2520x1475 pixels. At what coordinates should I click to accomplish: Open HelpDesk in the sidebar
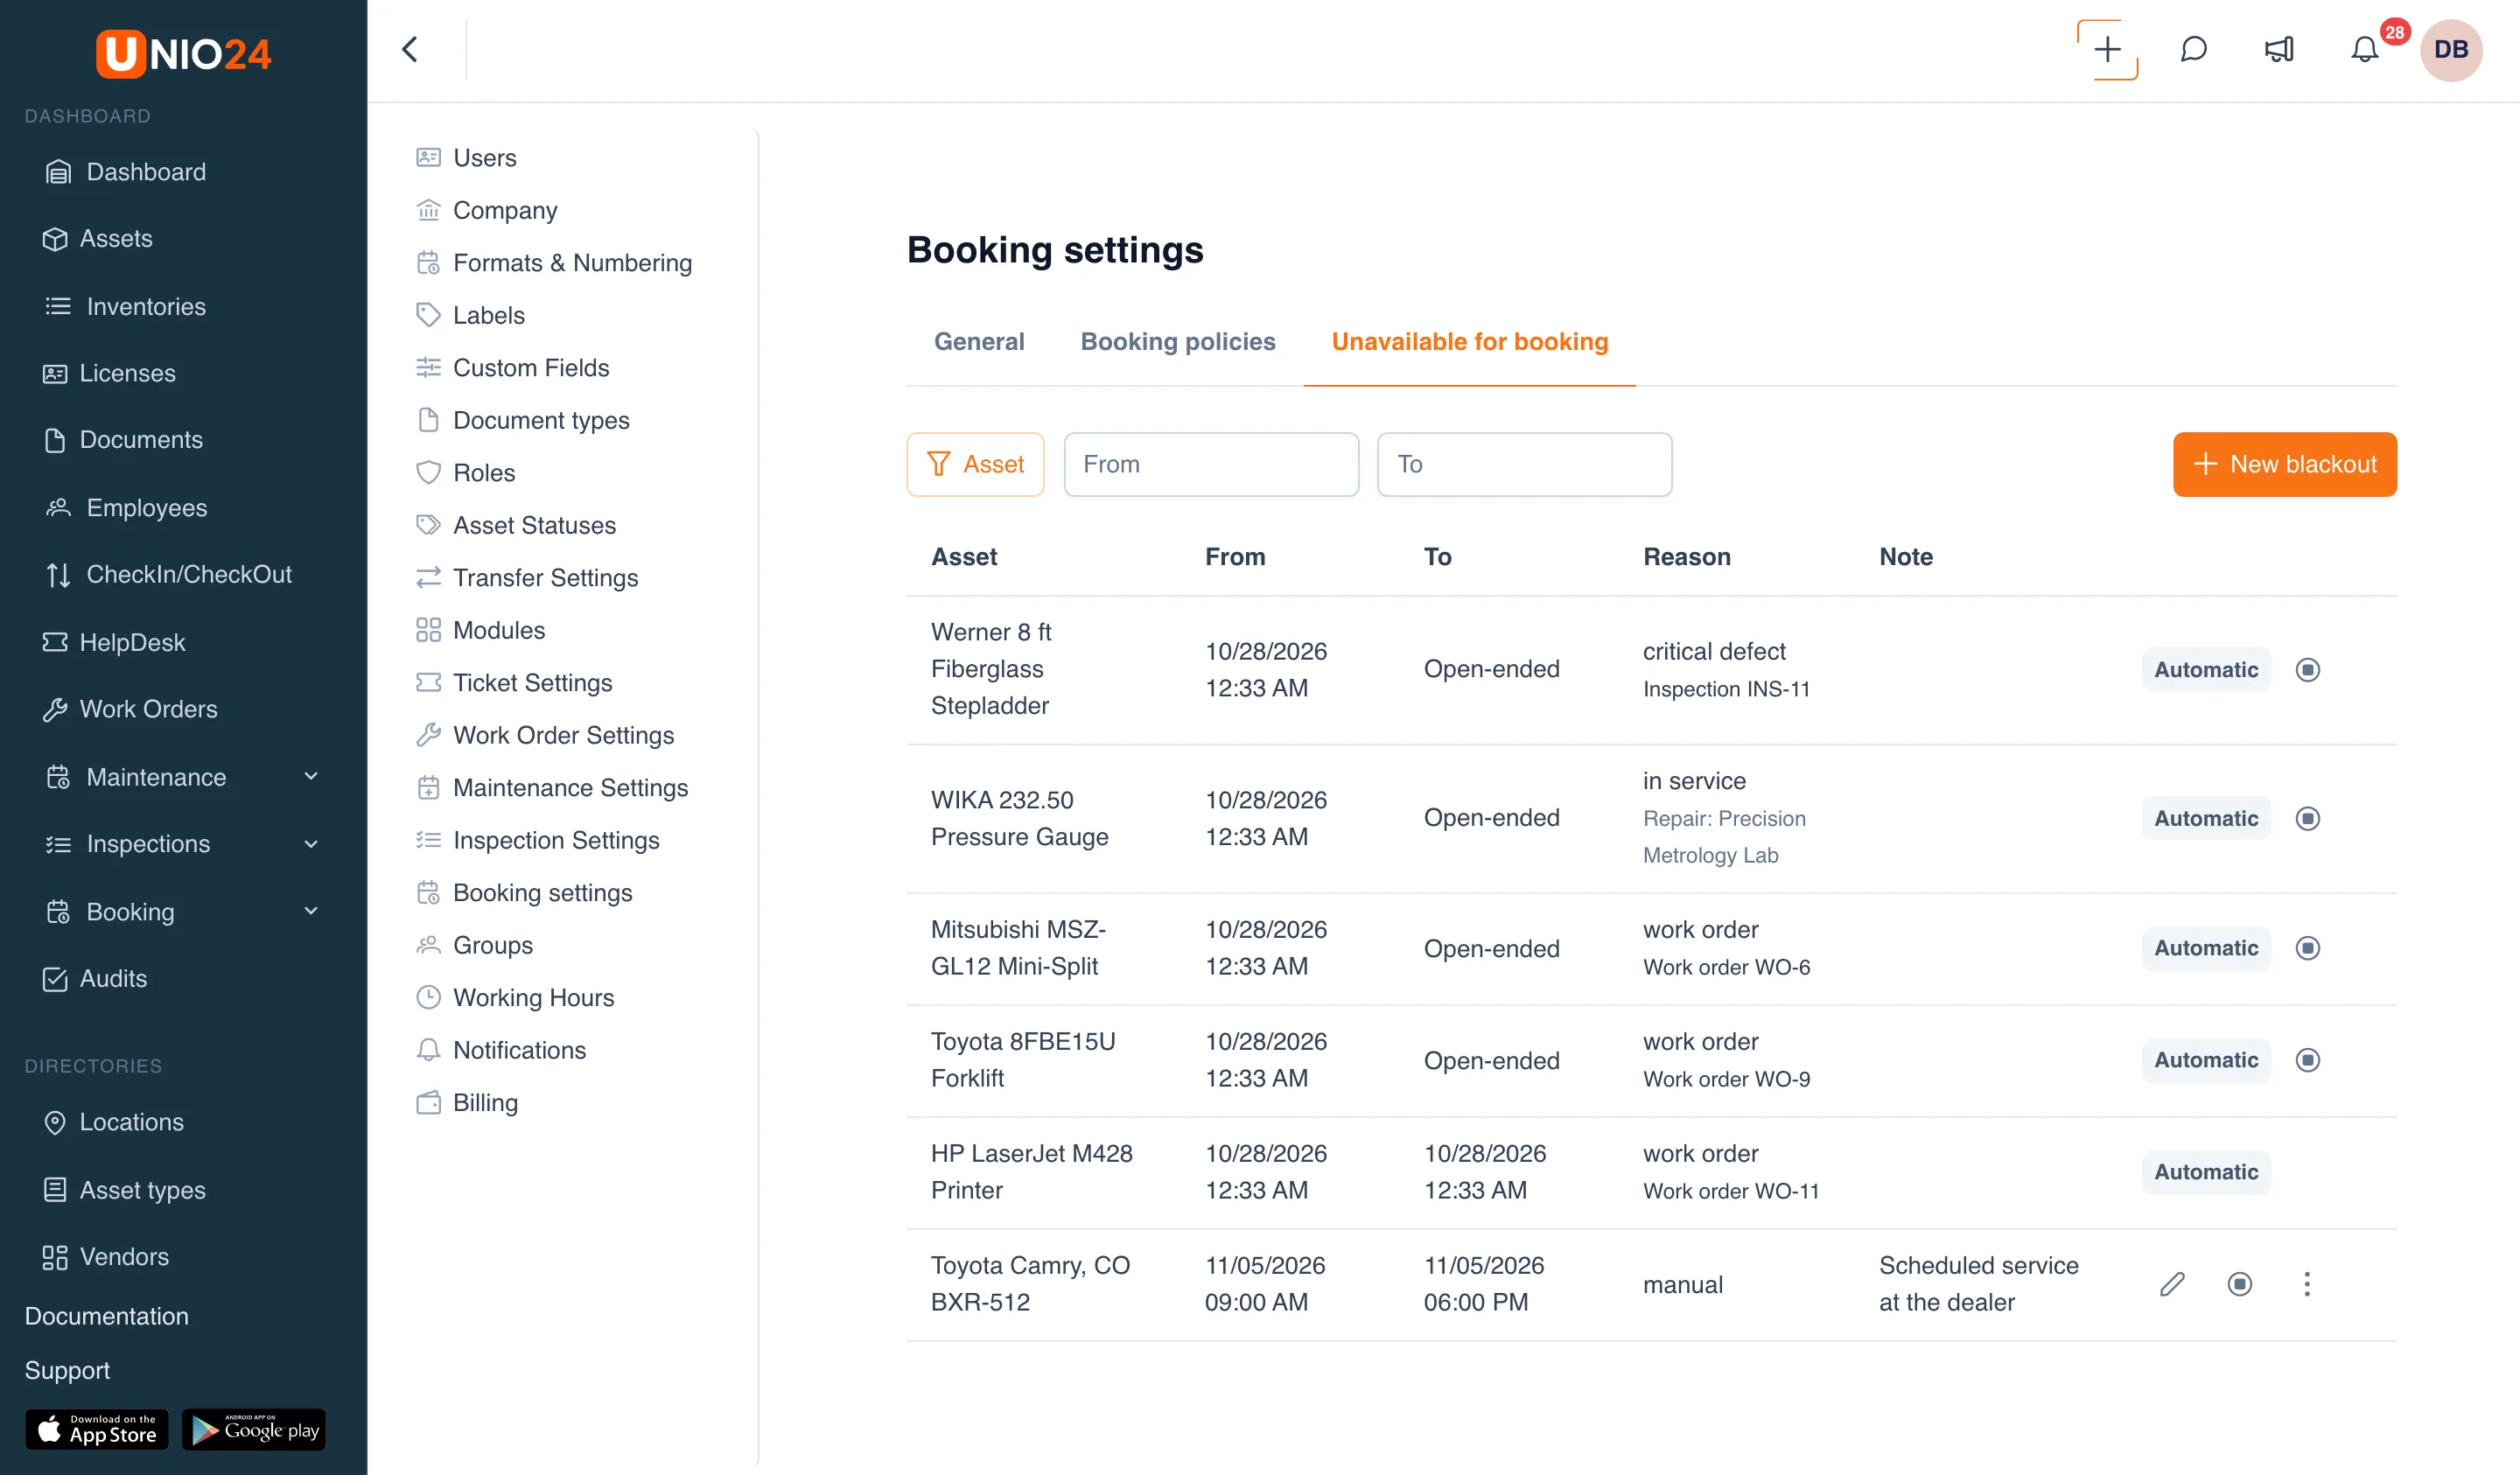tap(132, 642)
